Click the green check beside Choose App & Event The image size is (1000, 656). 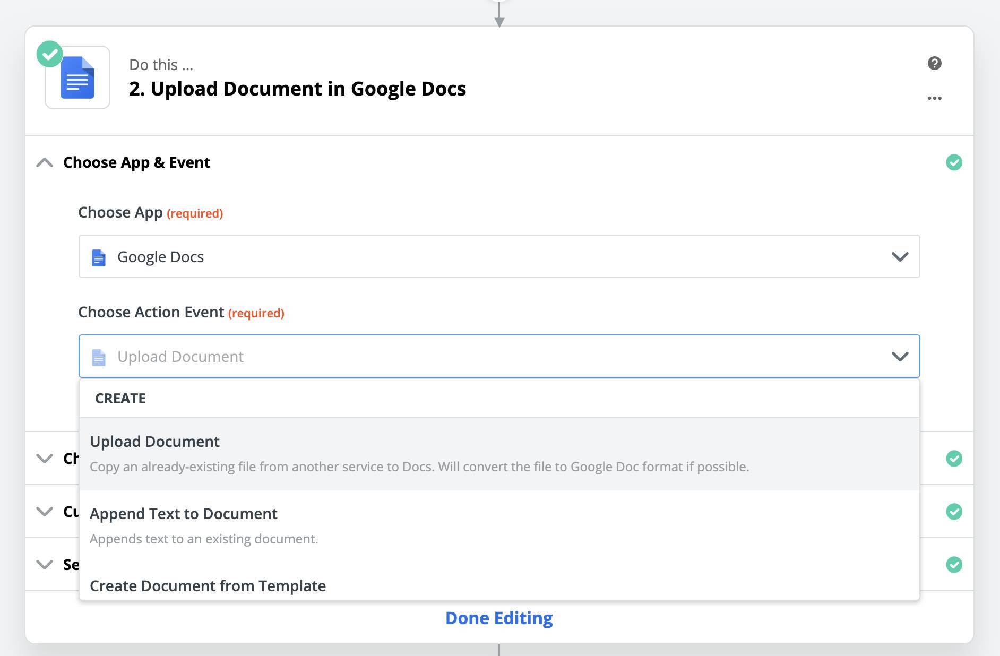(954, 162)
